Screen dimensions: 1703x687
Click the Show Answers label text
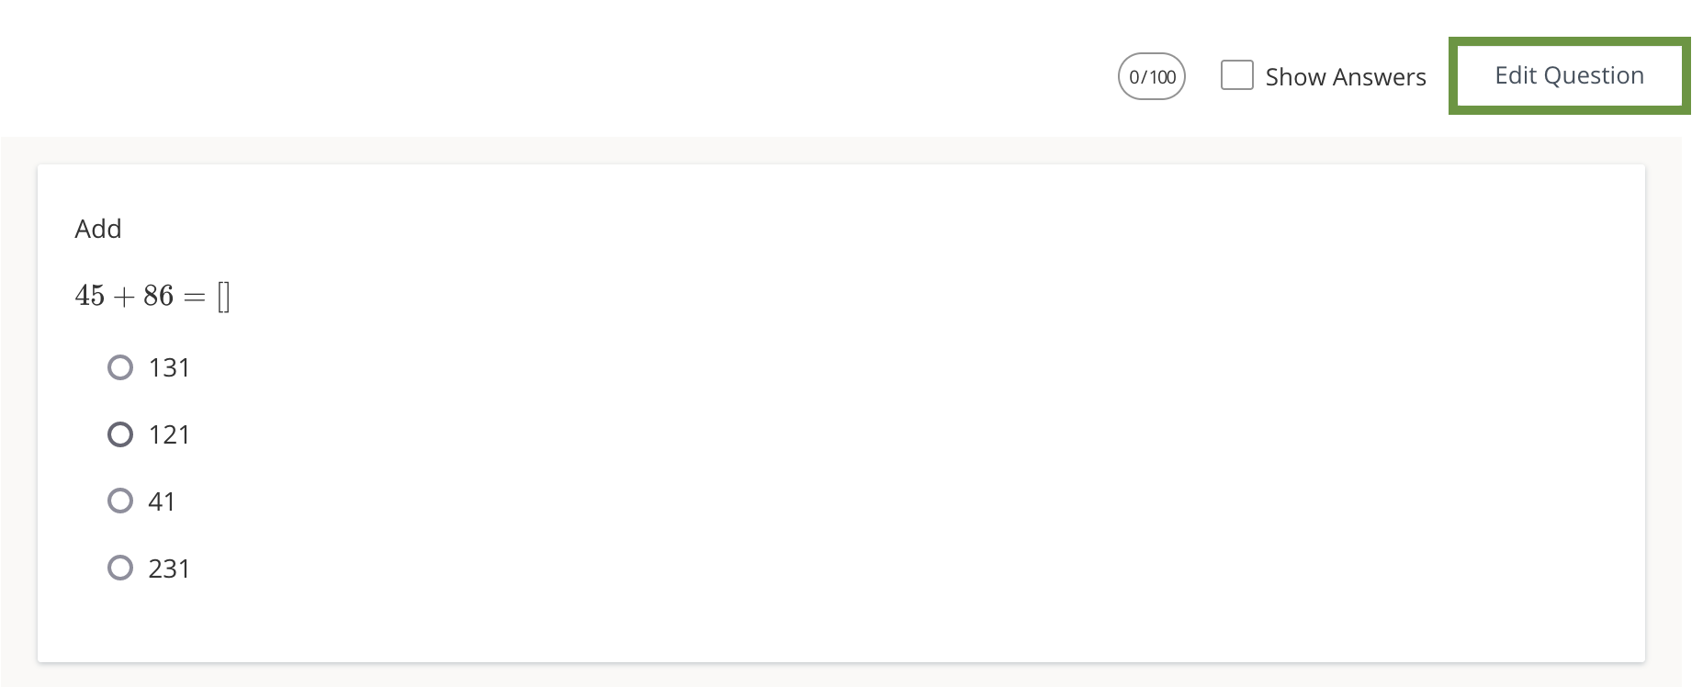pos(1345,77)
